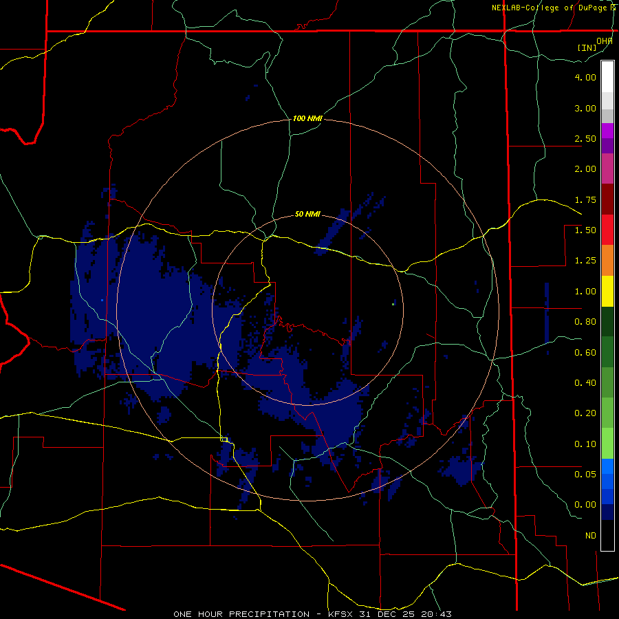Click the 2.50 legend value

(585, 138)
